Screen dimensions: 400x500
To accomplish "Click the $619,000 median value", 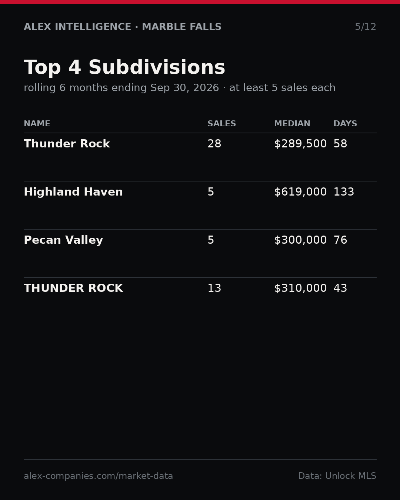I will point(300,192).
